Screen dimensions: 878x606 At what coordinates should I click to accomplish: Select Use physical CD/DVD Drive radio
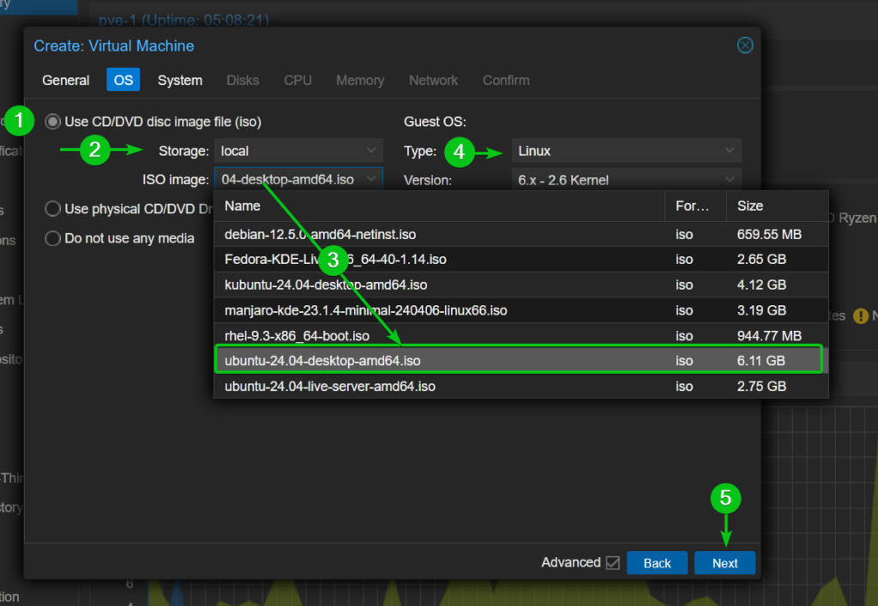[52, 209]
